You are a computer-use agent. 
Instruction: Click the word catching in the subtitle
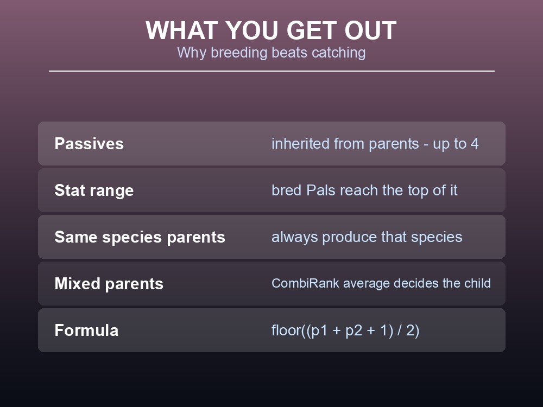click(338, 53)
